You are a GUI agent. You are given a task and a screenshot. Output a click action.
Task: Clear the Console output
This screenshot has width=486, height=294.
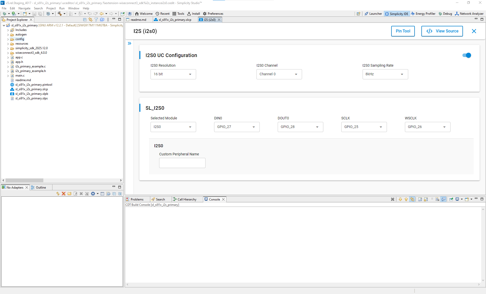(393, 199)
